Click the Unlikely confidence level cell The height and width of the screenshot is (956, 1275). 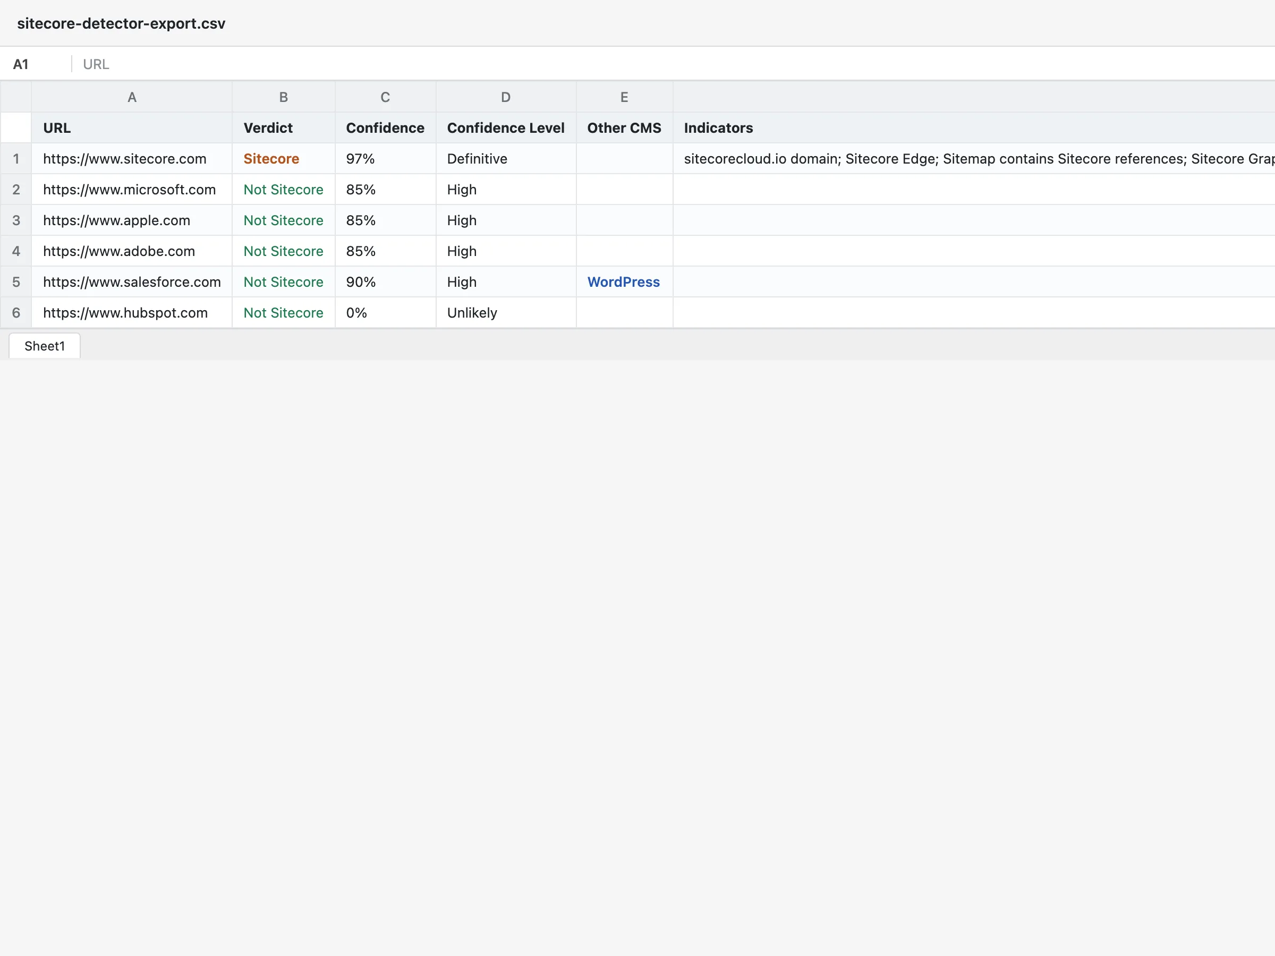pyautogui.click(x=506, y=313)
